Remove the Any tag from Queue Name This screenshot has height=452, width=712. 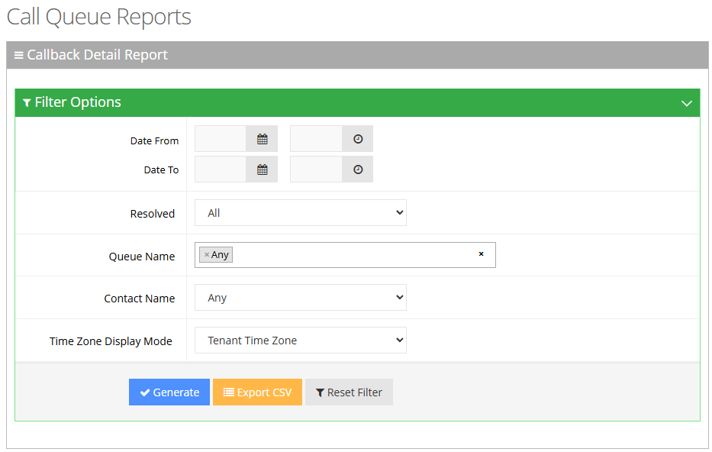(x=207, y=255)
